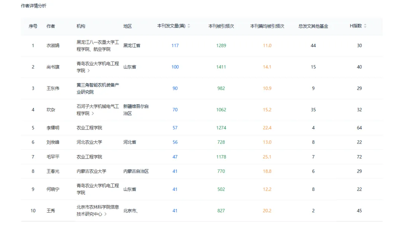This screenshot has width=402, height=231.
Task: Click the blue publication count 90
Action: 175,89
